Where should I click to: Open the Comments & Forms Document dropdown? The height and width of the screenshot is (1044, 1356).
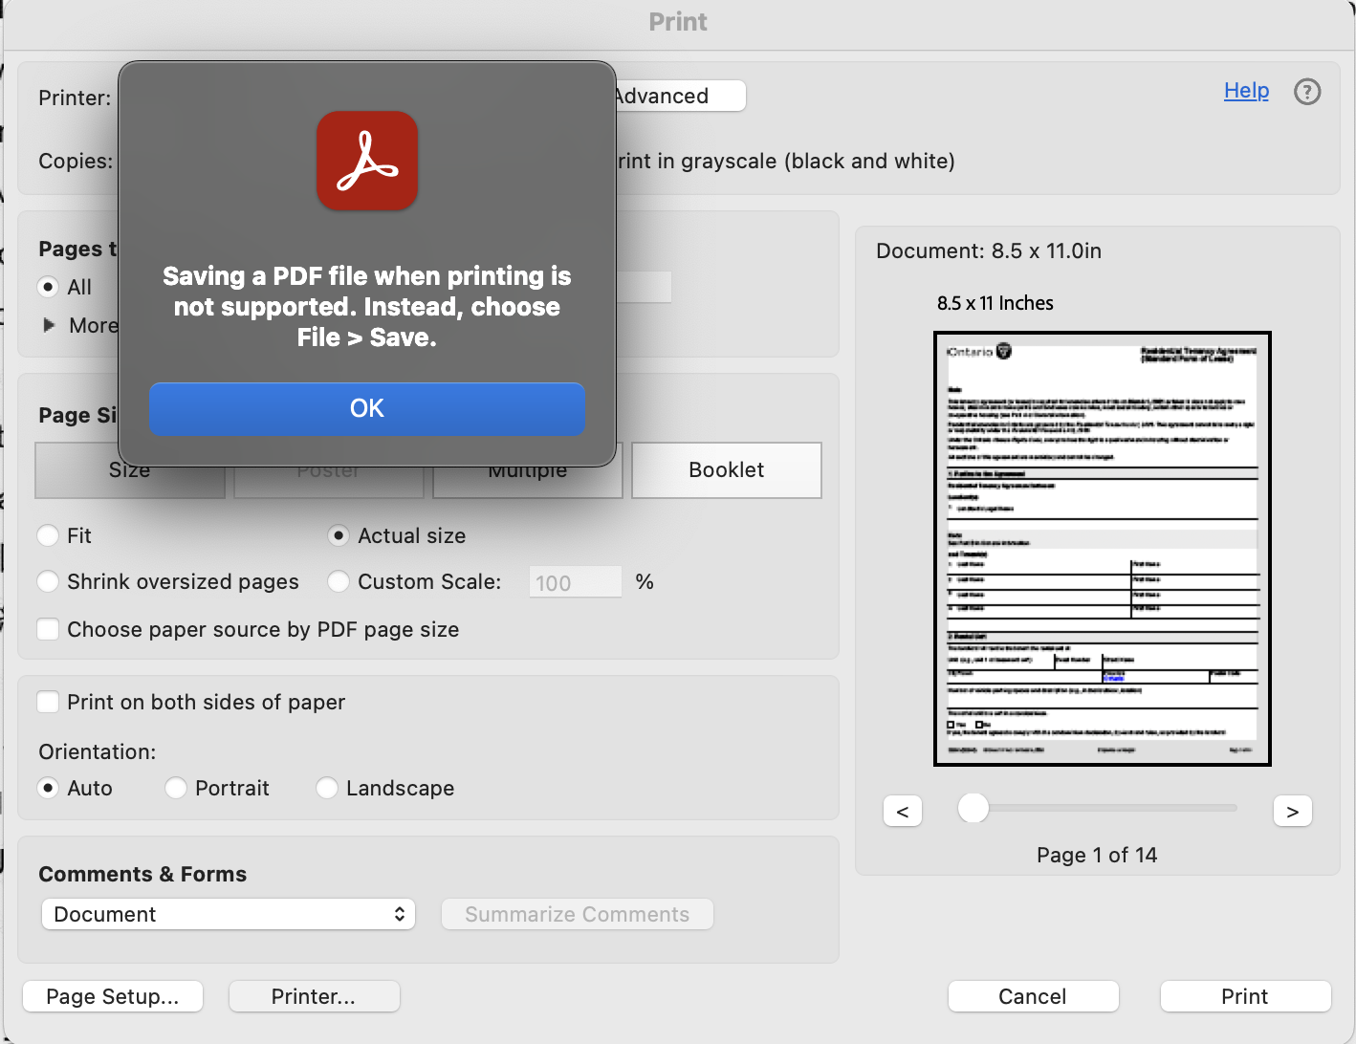click(229, 914)
